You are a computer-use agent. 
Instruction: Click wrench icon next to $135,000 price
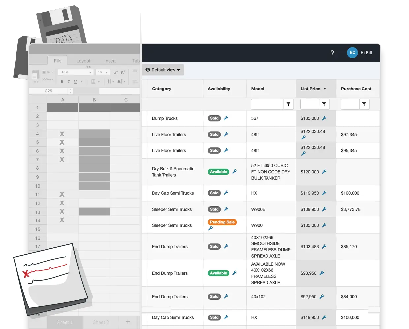pyautogui.click(x=324, y=118)
